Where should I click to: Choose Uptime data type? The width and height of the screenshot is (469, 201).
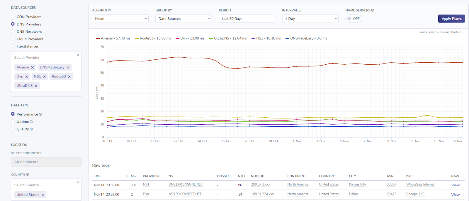13,121
